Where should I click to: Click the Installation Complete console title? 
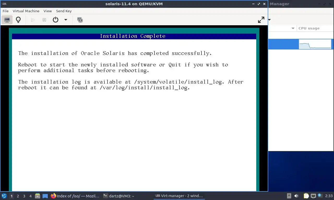tap(133, 36)
